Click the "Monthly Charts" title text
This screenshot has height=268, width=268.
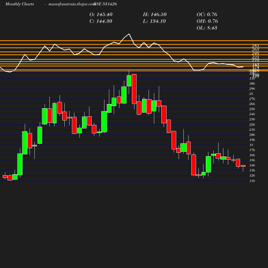click(19, 4)
